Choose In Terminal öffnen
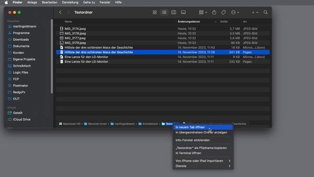The image size is (314, 177). pos(203,153)
